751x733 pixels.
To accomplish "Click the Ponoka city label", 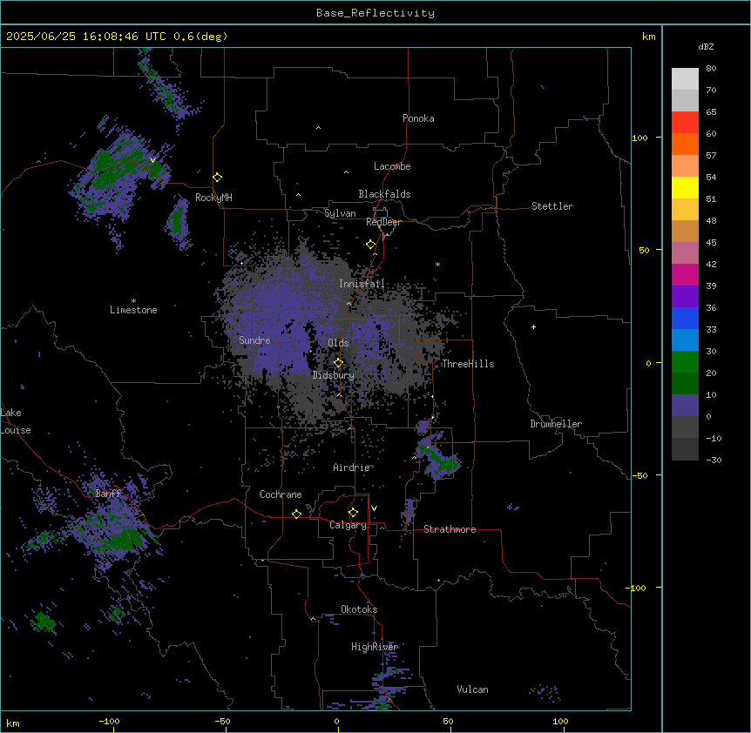I will [x=418, y=118].
